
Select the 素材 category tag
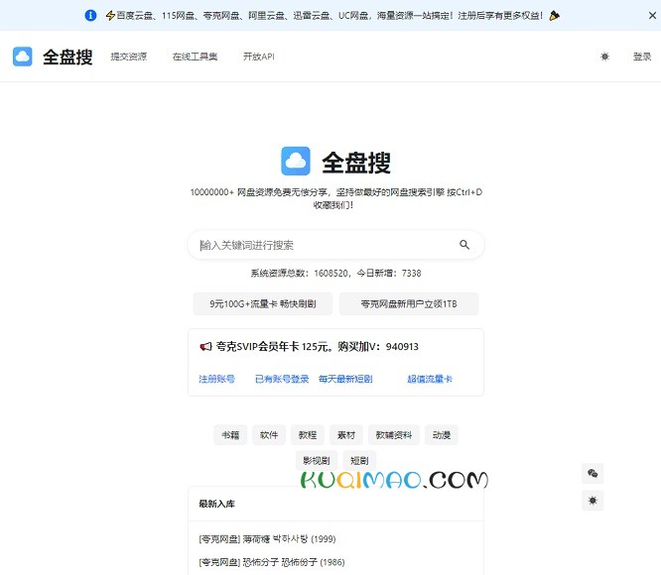point(346,435)
